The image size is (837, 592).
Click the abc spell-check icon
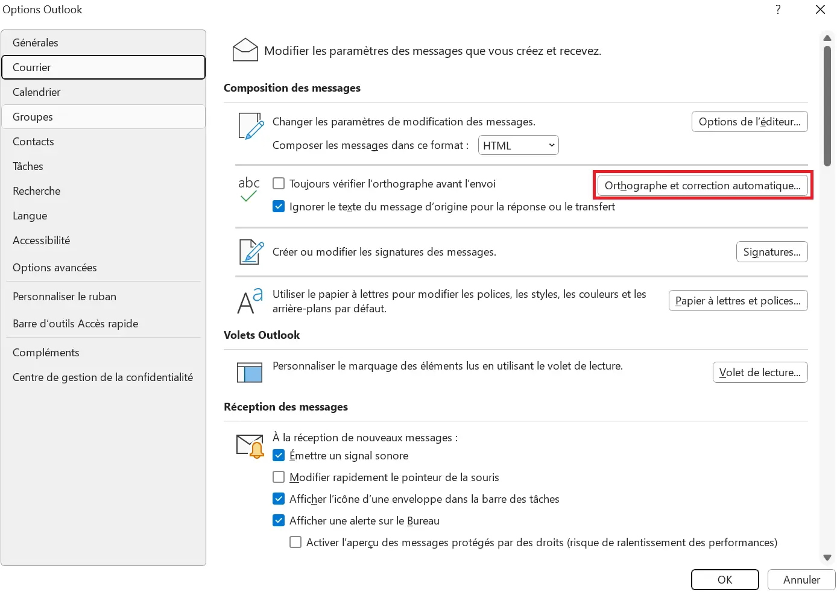(x=248, y=189)
